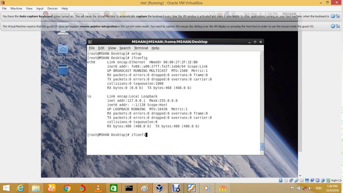Viewport: 343px width, 193px height.
Task: Open the Command Prompt taskbar icon
Action: tap(129, 188)
